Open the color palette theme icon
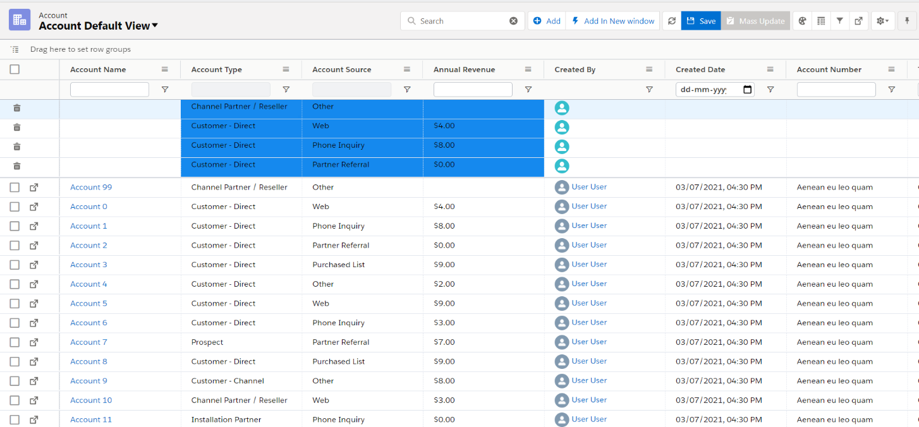Image resolution: width=919 pixels, height=427 pixels. click(802, 21)
